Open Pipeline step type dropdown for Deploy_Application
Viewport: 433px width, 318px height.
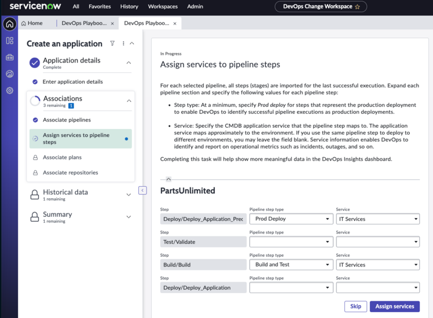(x=291, y=288)
